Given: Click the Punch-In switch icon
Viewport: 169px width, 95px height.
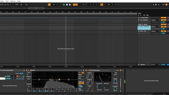Looking at the screenshot, I should (x=99, y=5).
